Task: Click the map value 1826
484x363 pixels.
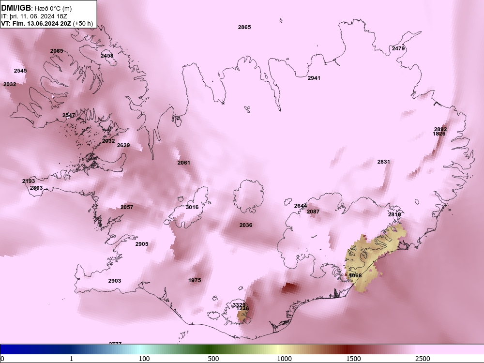Action: pyautogui.click(x=439, y=134)
